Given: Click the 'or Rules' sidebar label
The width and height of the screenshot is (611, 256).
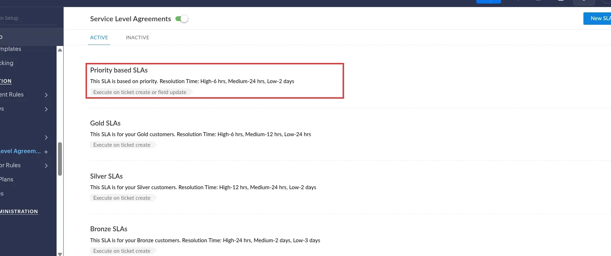Looking at the screenshot, I should point(10,165).
